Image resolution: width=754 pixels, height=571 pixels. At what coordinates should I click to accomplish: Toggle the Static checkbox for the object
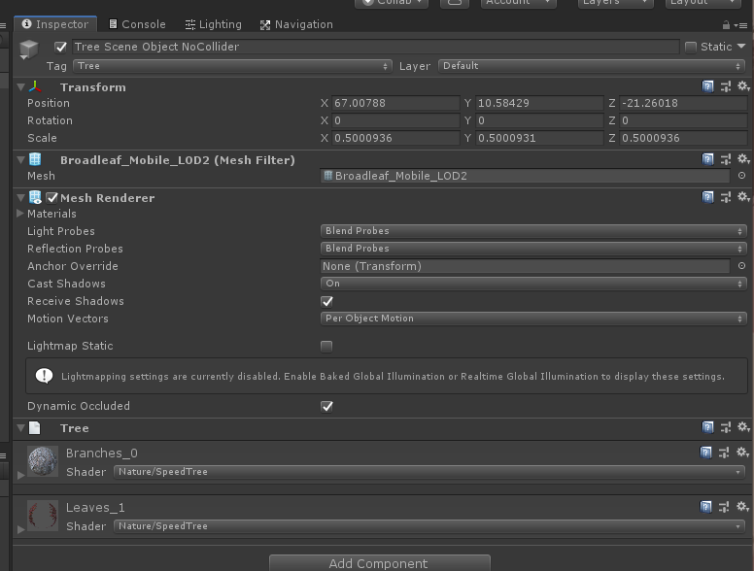click(x=691, y=47)
